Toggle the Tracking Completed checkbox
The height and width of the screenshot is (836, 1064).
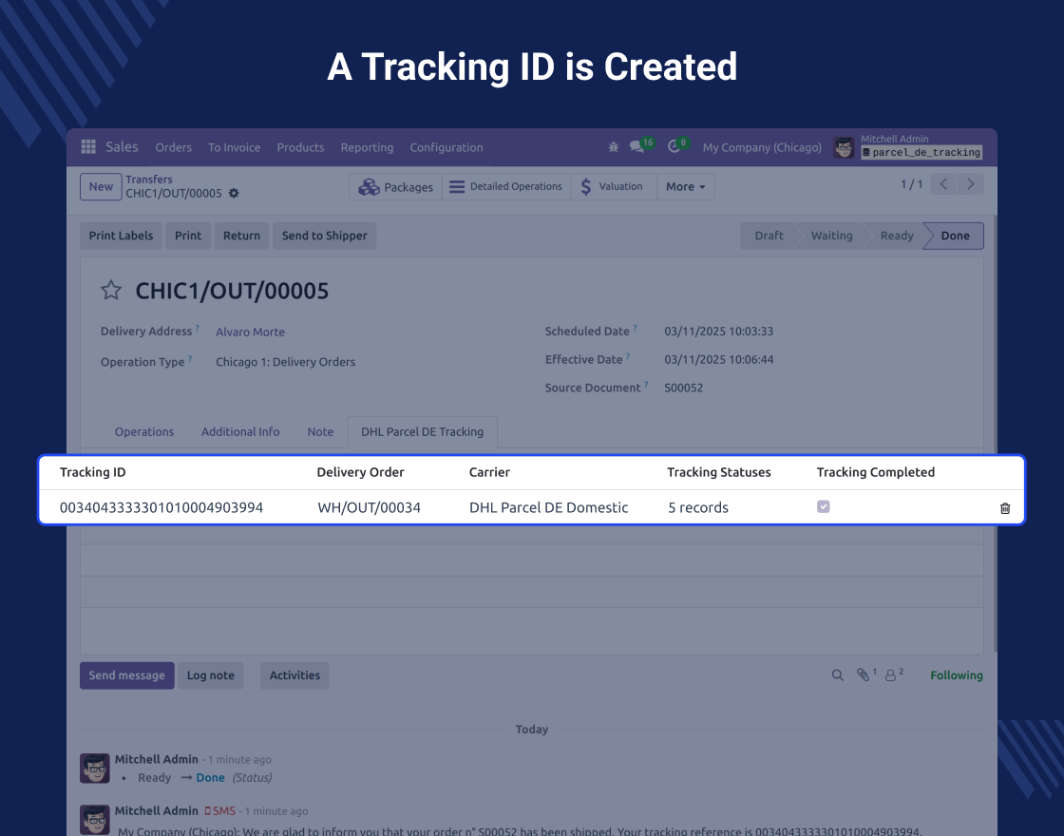[824, 507]
